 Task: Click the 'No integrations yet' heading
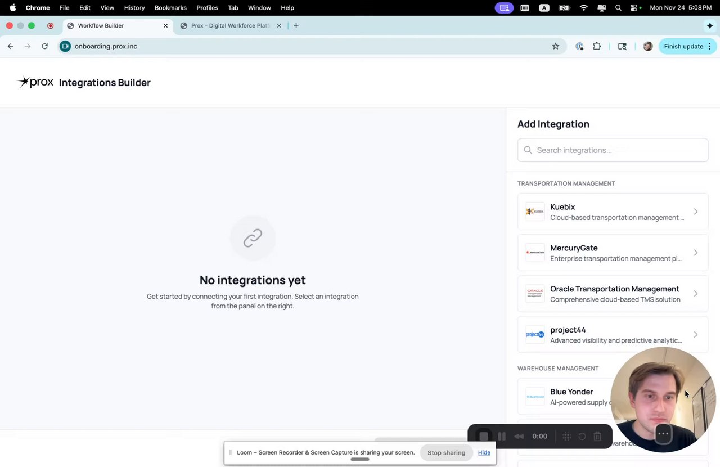click(253, 280)
